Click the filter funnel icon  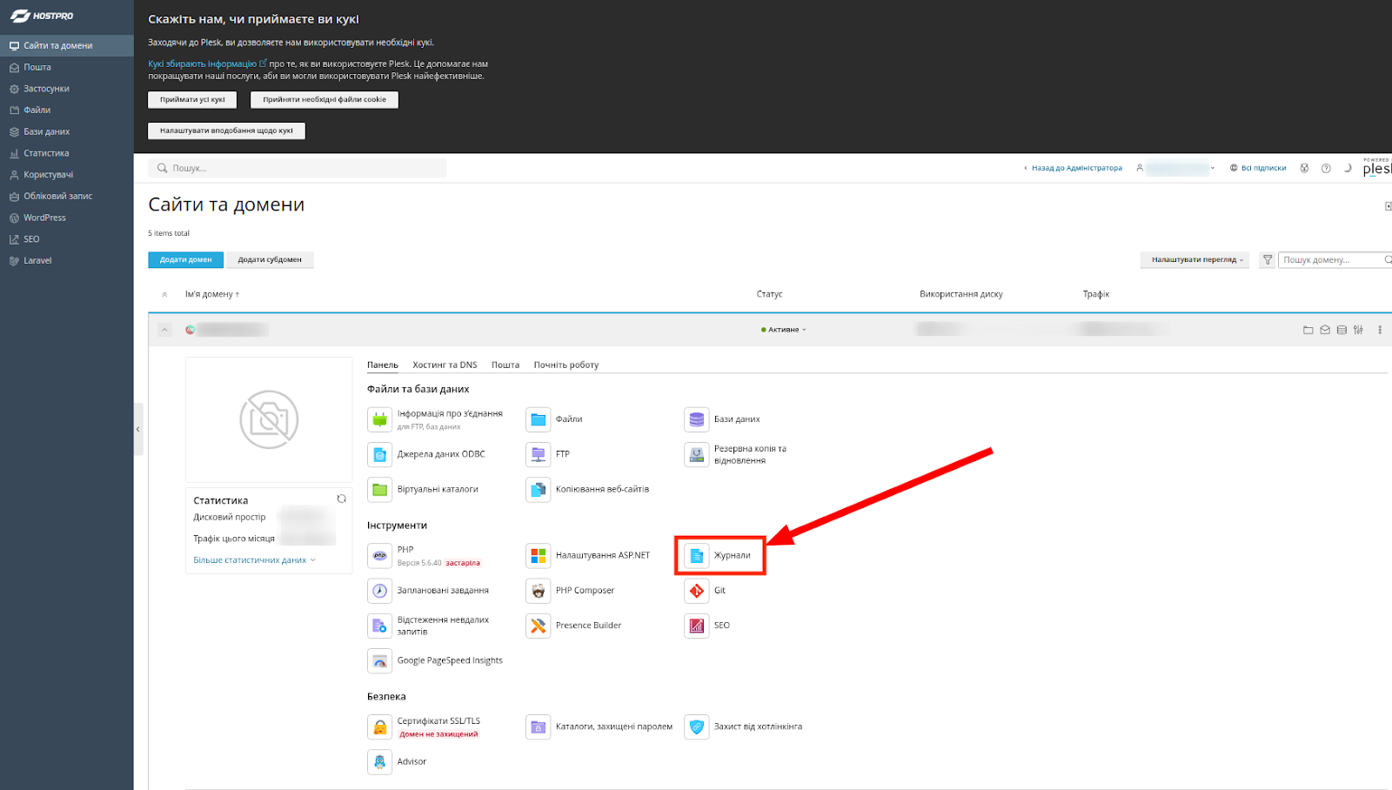click(x=1268, y=259)
